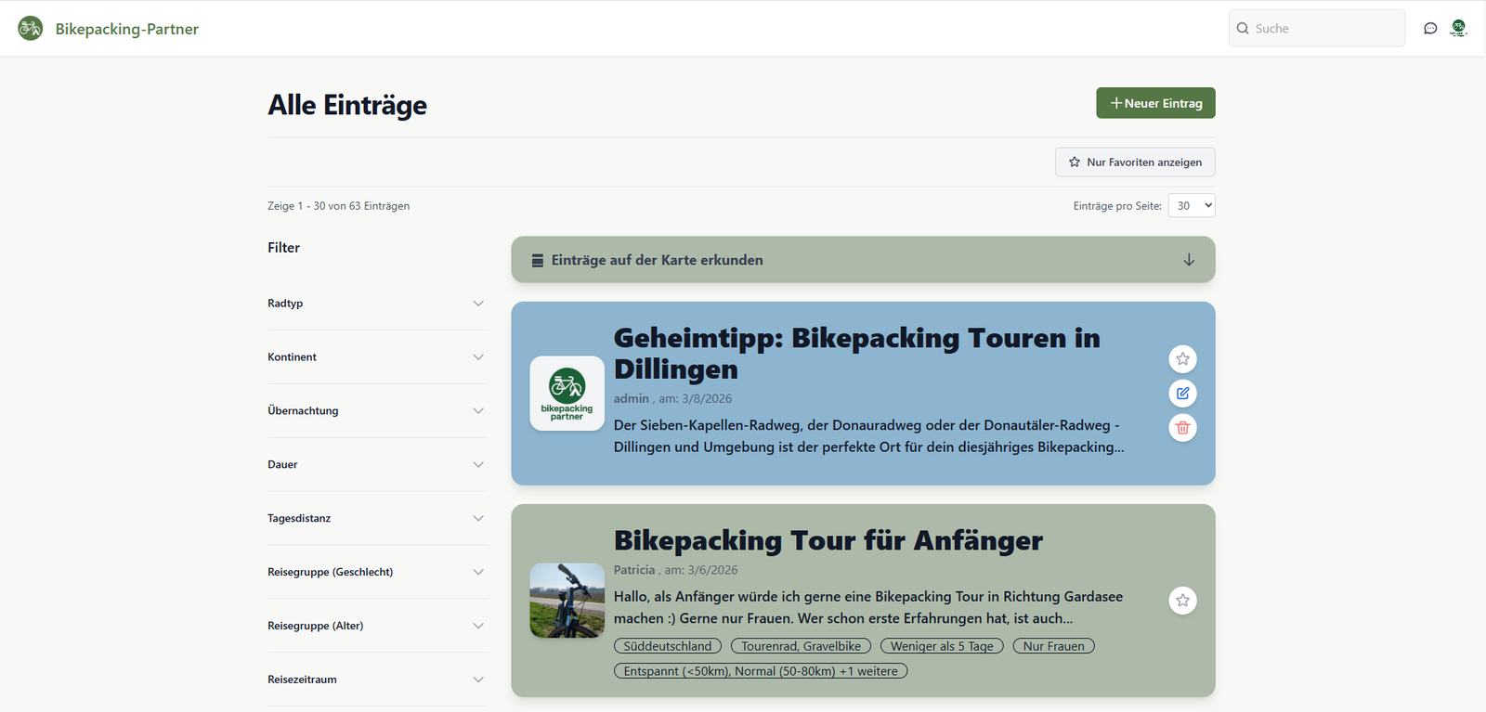1486x712 pixels.
Task: Click the Anfänger entry description text
Action: [868, 608]
